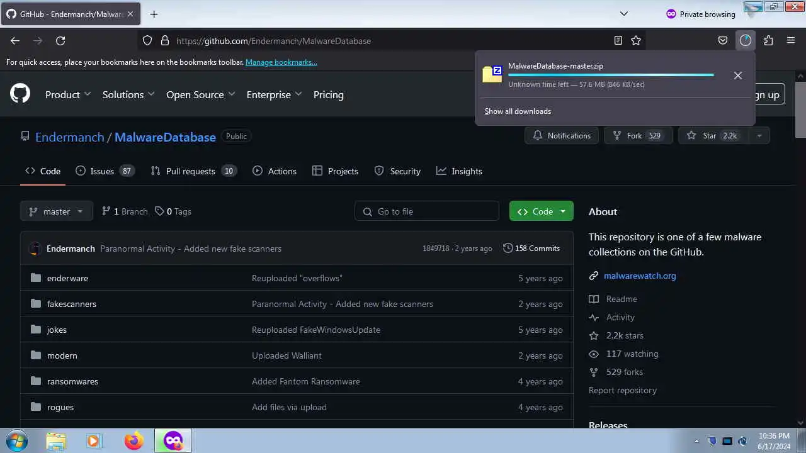
Task: Expand the Star lists dropdown arrow
Action: (759, 135)
